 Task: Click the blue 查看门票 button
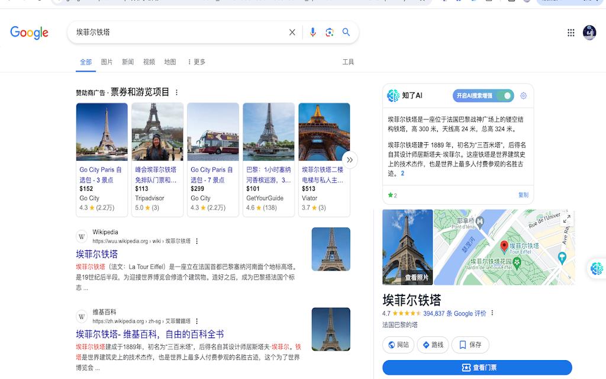click(x=478, y=367)
